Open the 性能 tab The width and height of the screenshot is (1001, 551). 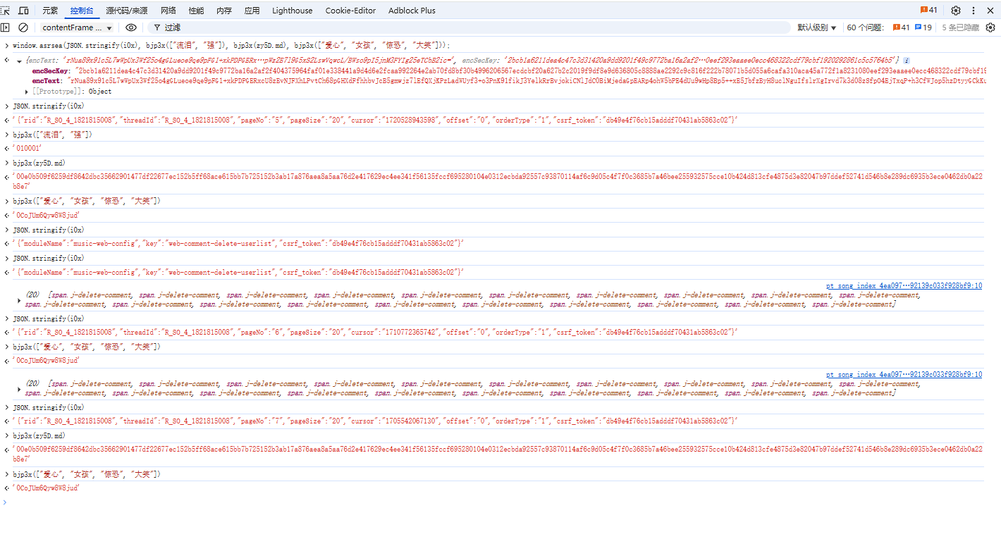(x=196, y=11)
